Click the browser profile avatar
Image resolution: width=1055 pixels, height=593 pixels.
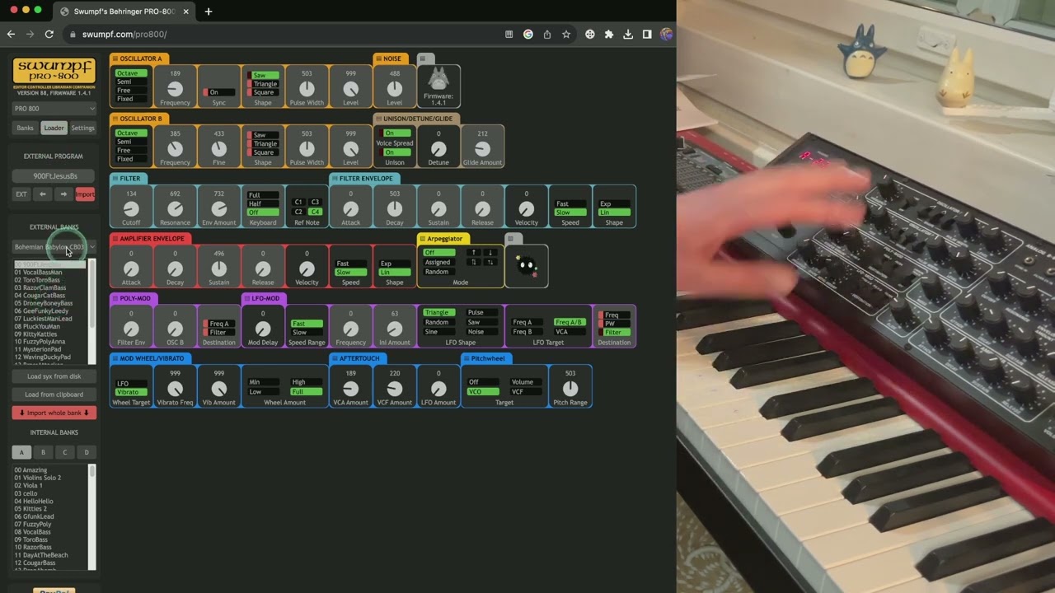(x=666, y=35)
